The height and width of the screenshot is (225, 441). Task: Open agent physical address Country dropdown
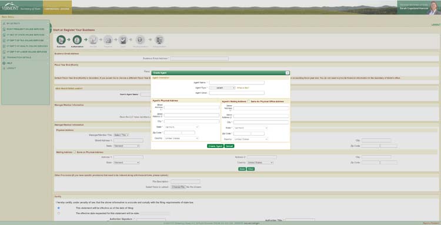[181, 138]
